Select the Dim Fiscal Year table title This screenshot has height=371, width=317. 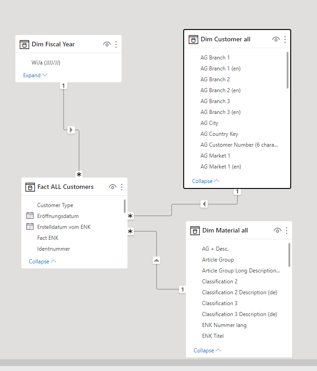point(53,44)
